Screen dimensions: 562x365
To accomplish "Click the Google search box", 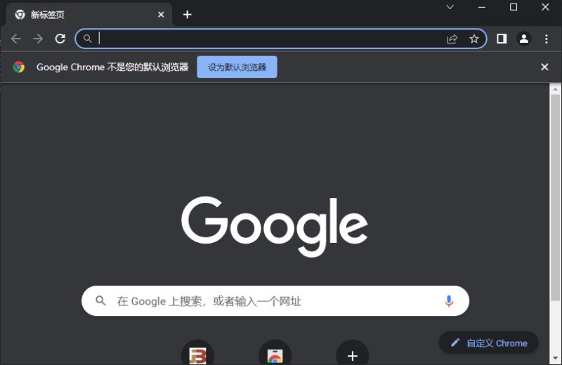I will (275, 301).
